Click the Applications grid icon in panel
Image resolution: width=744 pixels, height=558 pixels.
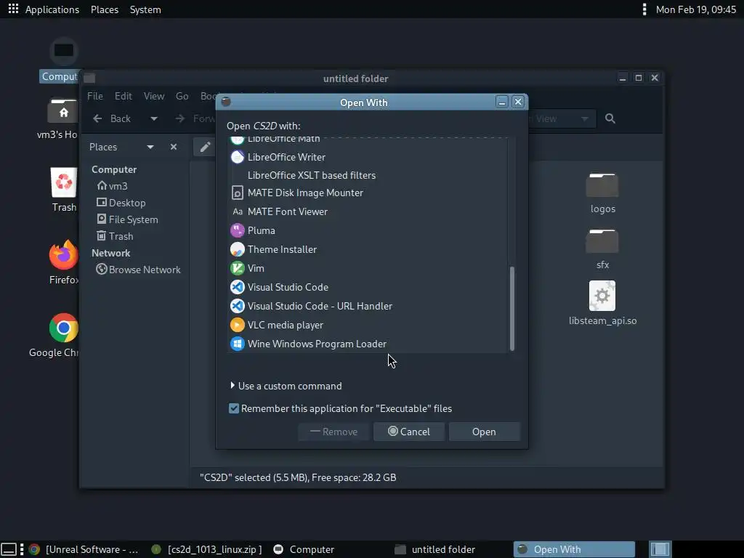pos(13,9)
